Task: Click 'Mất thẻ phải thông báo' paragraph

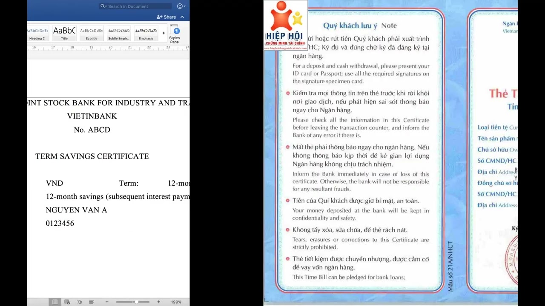Action: (361, 156)
